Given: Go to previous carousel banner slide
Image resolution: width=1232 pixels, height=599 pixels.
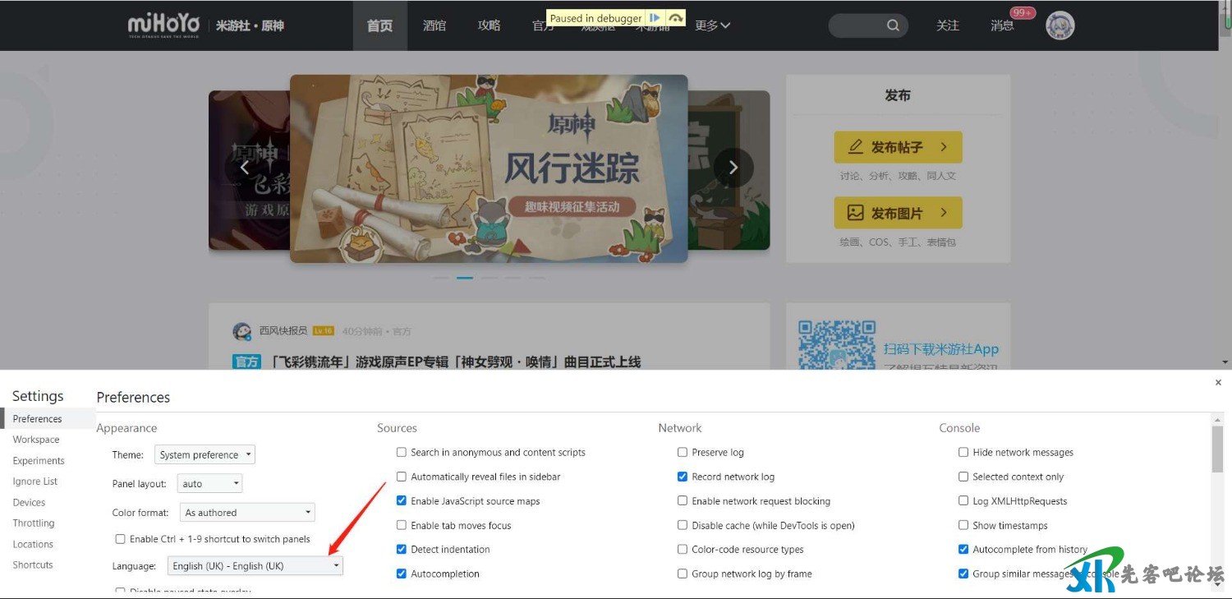Looking at the screenshot, I should click(244, 168).
